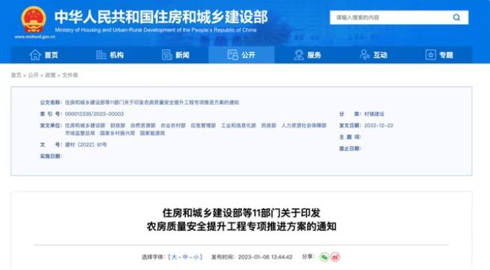Click the search magnifier icon
This screenshot has width=490, height=270.
456,17
